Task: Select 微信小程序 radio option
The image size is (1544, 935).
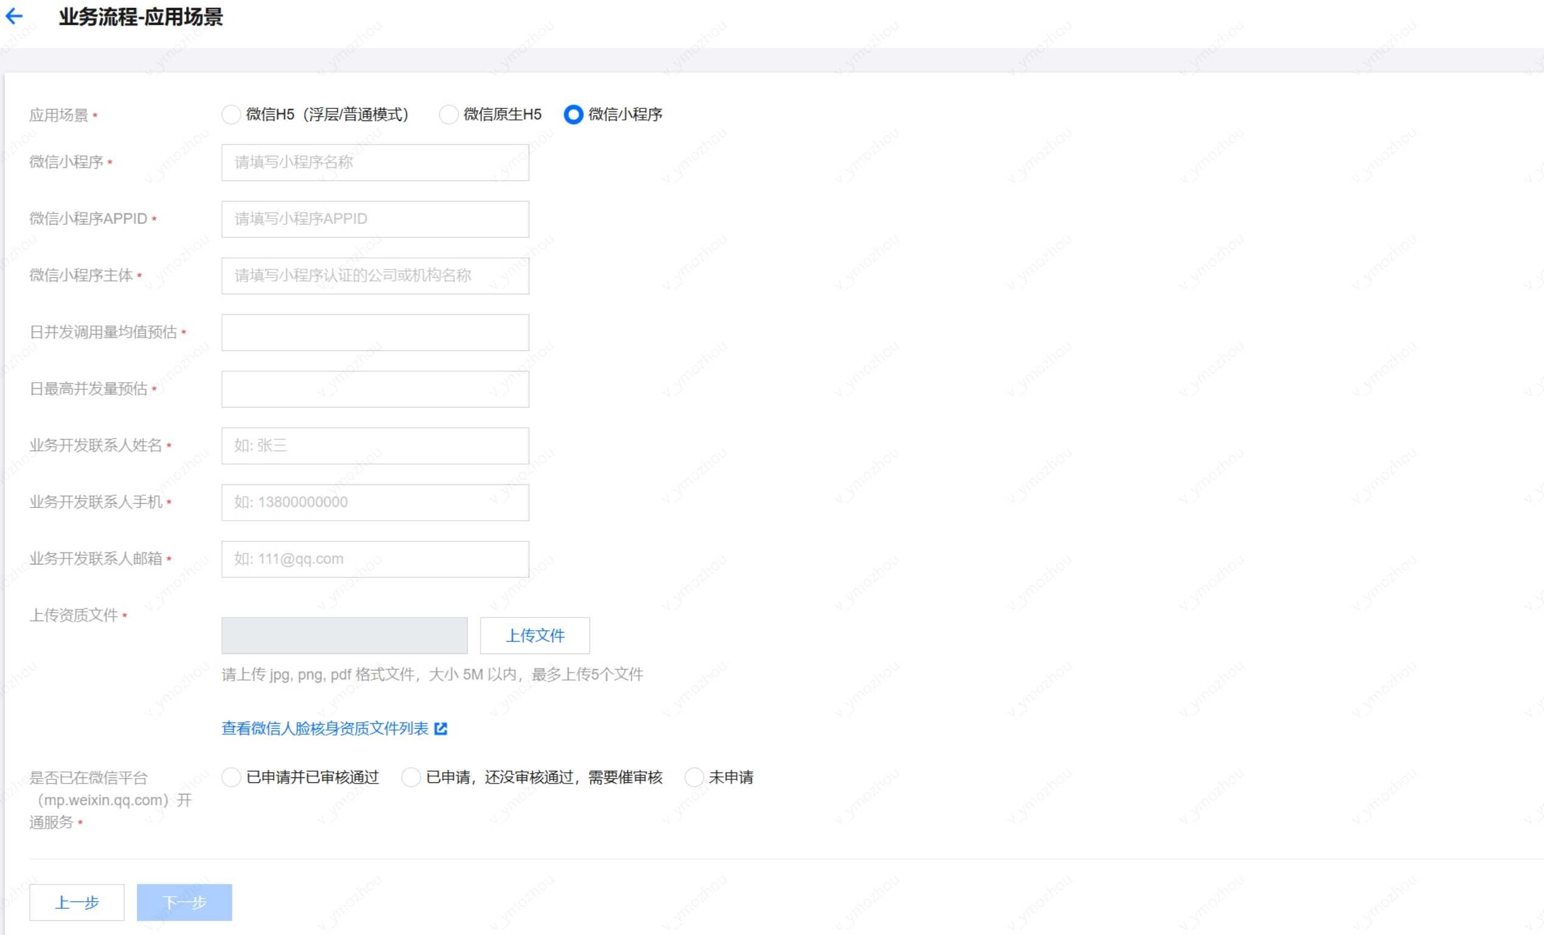Action: click(573, 115)
